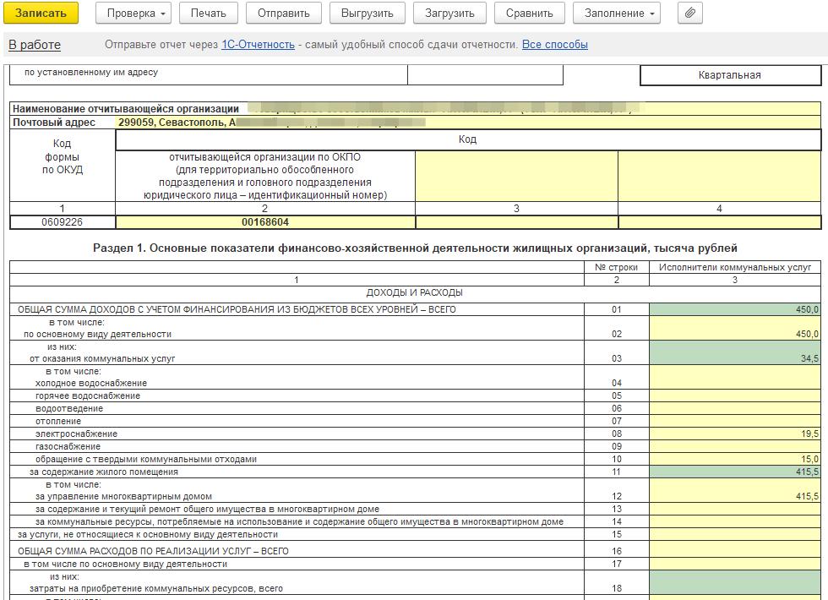This screenshot has width=828, height=600.
Task: Click label от оказания коммунальных услуг
Action: (x=102, y=358)
